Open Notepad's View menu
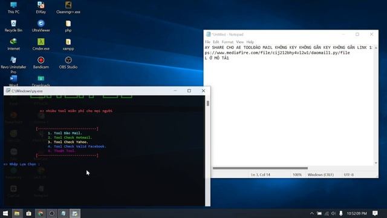This screenshot has width=387, height=218. [x=239, y=42]
